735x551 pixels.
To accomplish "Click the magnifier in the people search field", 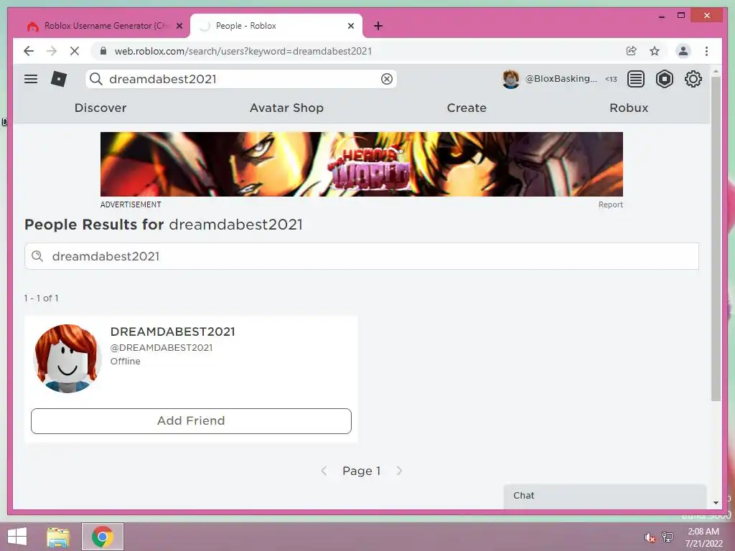I will (37, 256).
